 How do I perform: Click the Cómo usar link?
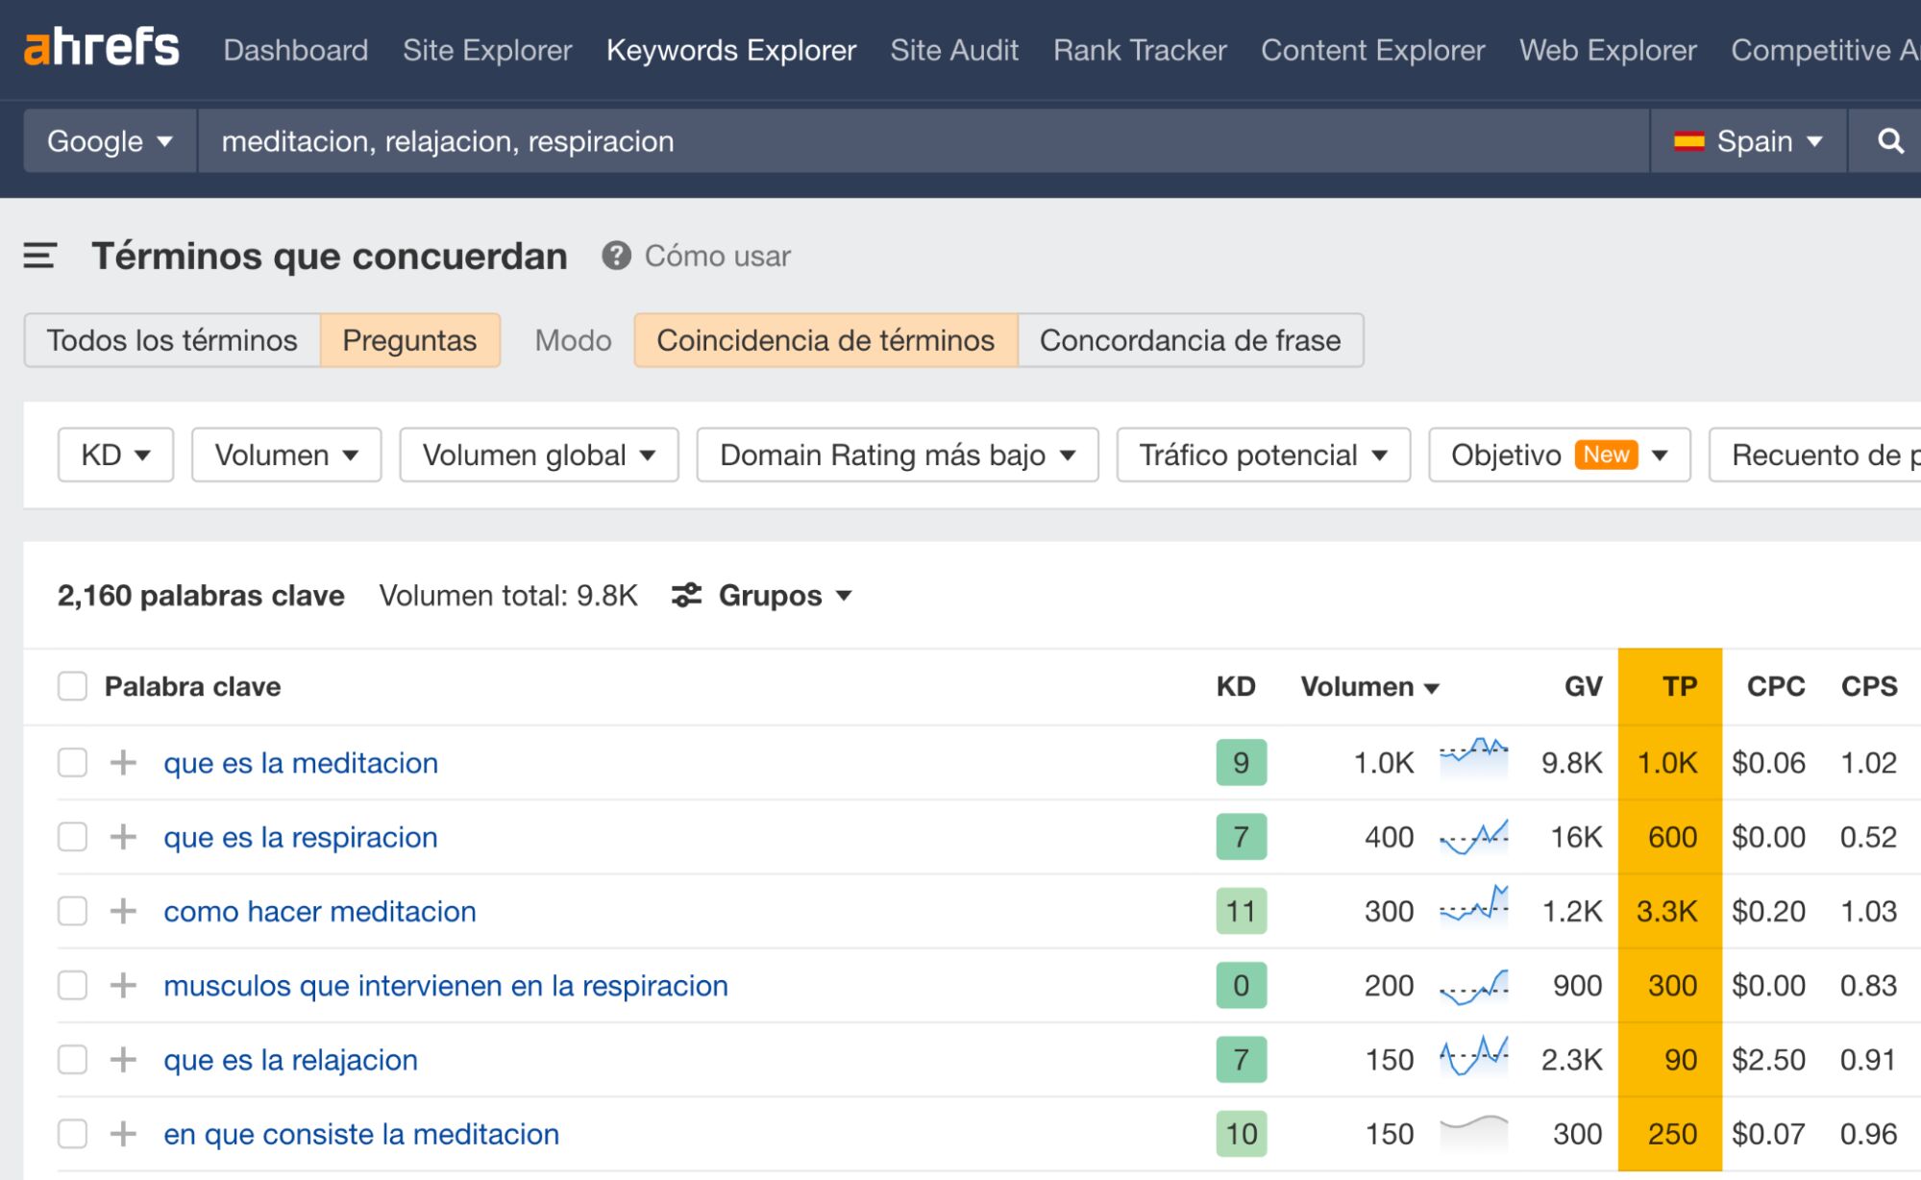pyautogui.click(x=715, y=256)
